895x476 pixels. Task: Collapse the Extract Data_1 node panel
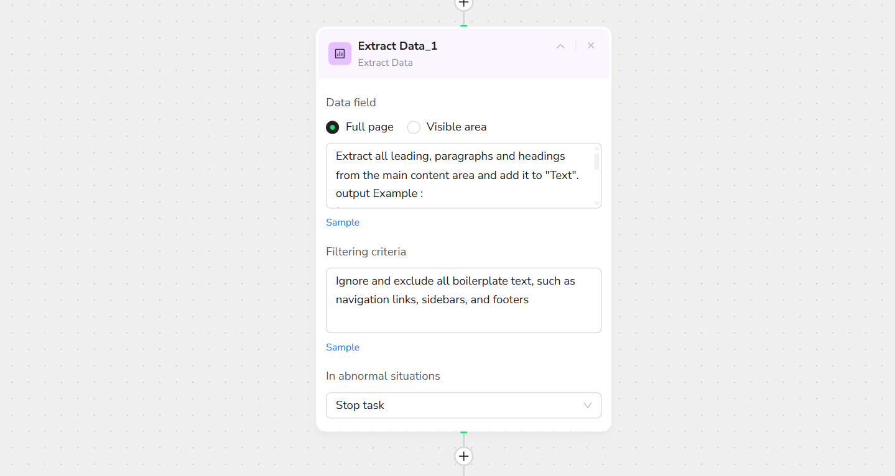click(x=560, y=46)
